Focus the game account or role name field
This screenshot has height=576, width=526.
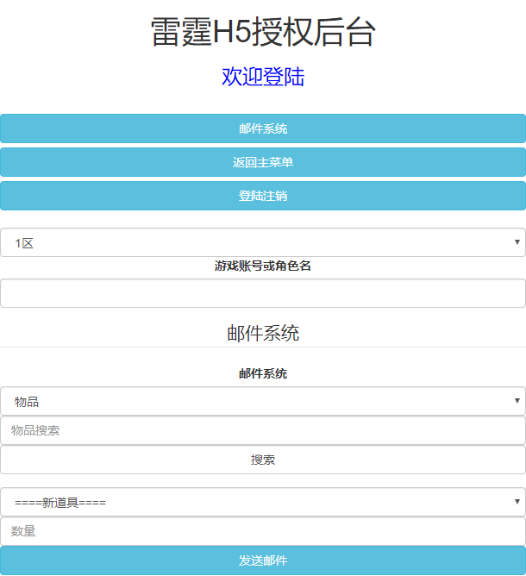coord(263,293)
